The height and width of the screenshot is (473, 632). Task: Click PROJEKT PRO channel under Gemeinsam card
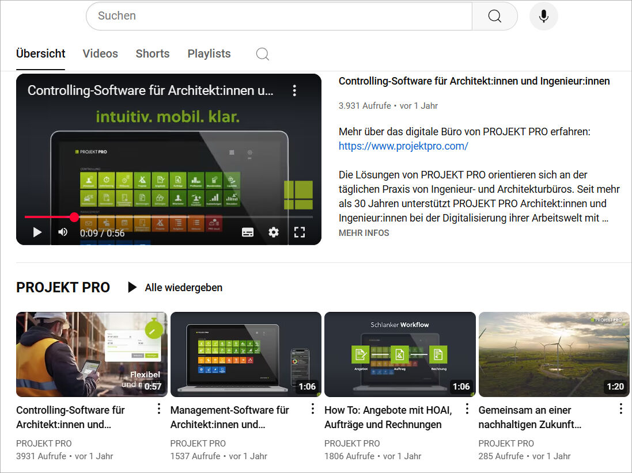click(x=506, y=443)
